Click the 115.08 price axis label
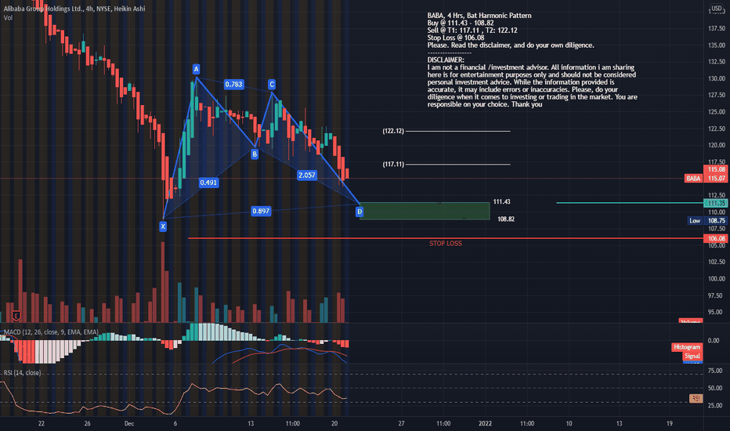The width and height of the screenshot is (730, 431). [x=717, y=169]
